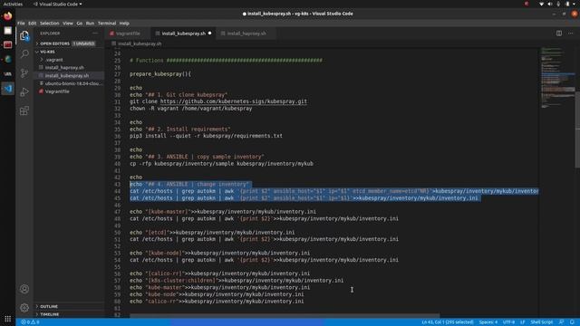Viewport: 580px width, 326px height.
Task: Click the errors and warnings status indicator
Action: pos(30,322)
